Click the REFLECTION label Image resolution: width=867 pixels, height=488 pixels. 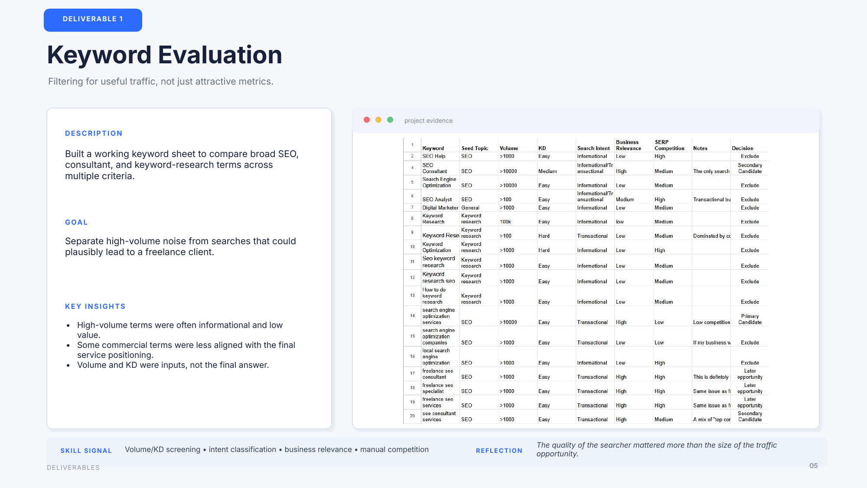499,451
